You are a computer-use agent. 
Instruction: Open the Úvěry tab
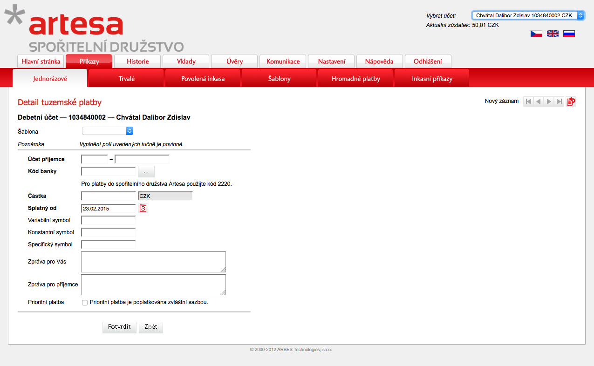click(x=234, y=61)
